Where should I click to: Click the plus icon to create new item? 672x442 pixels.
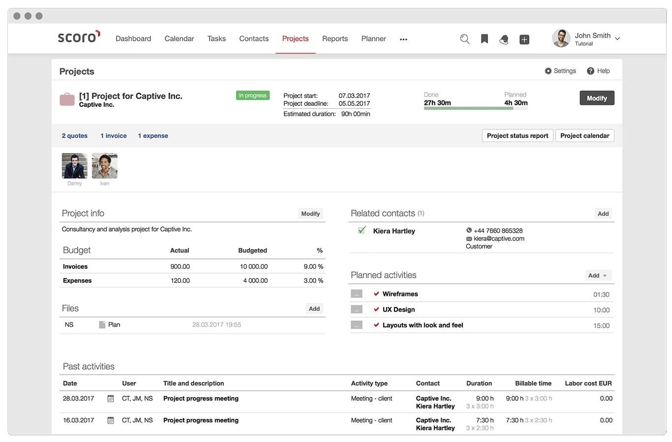(524, 39)
